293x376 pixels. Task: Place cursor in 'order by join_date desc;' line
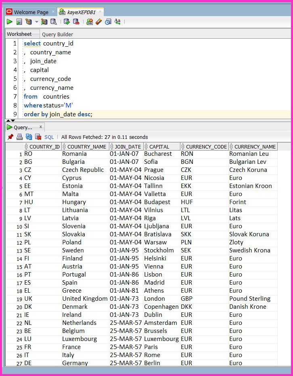[58, 114]
